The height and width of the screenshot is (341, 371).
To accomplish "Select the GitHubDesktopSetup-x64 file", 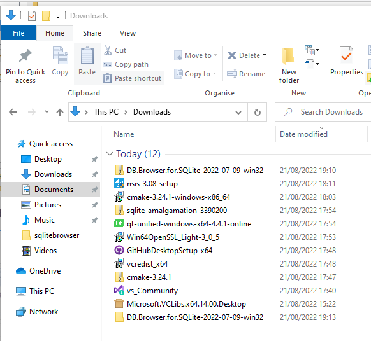I will tap(170, 251).
